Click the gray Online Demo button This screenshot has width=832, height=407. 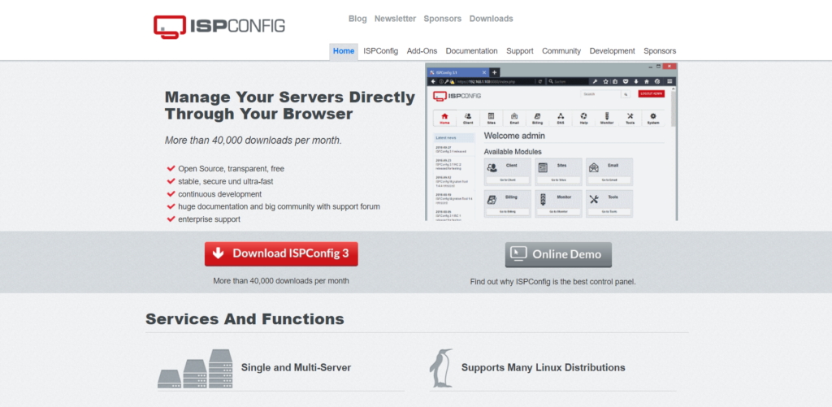tap(558, 255)
